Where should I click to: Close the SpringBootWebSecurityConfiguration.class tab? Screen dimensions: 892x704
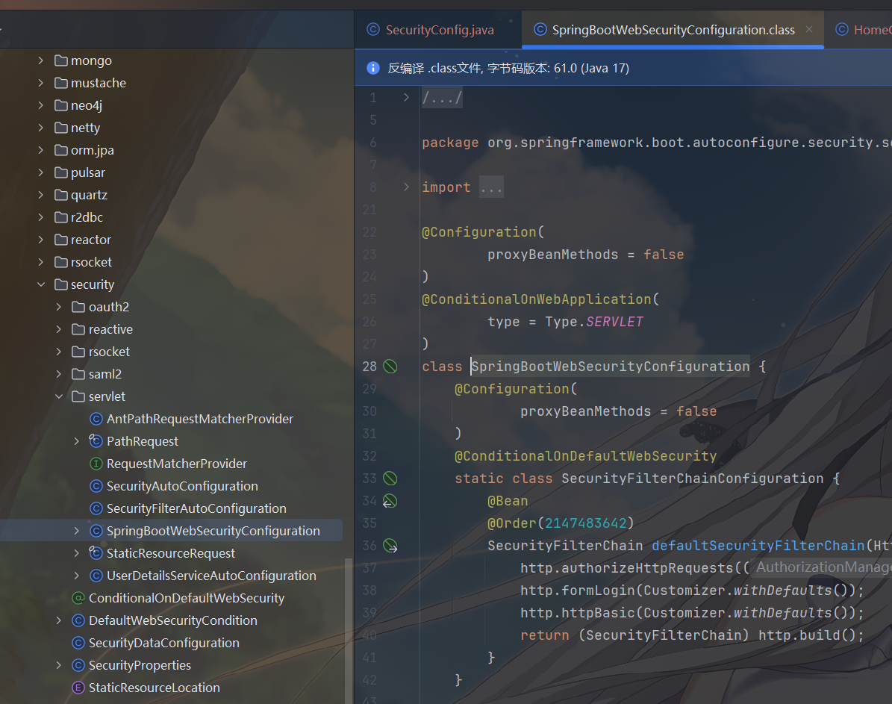(810, 30)
